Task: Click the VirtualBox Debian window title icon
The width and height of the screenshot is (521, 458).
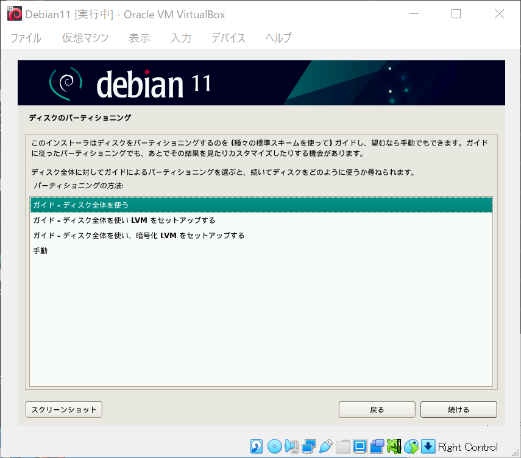Action: (x=14, y=13)
